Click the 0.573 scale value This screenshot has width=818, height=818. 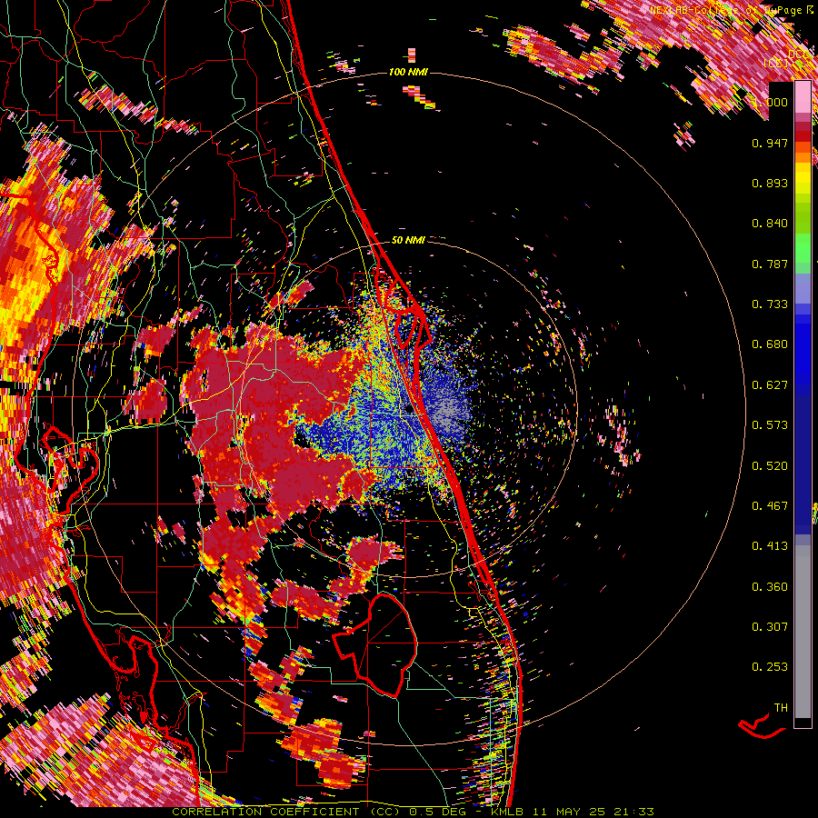pyautogui.click(x=770, y=425)
